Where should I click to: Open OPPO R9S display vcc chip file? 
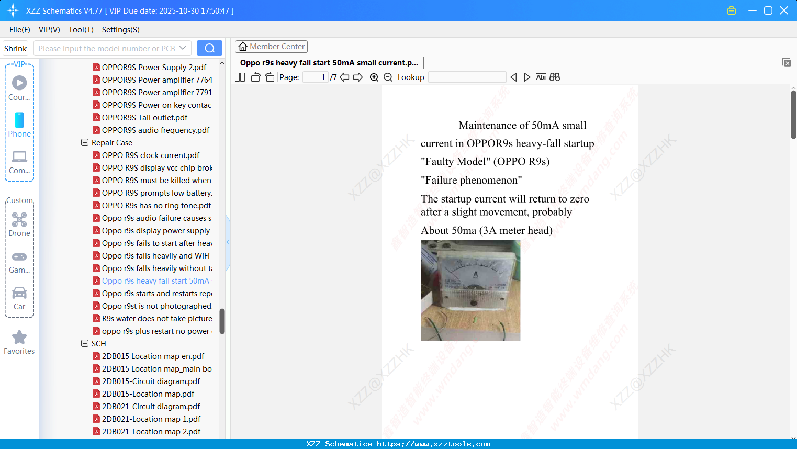pyautogui.click(x=153, y=167)
